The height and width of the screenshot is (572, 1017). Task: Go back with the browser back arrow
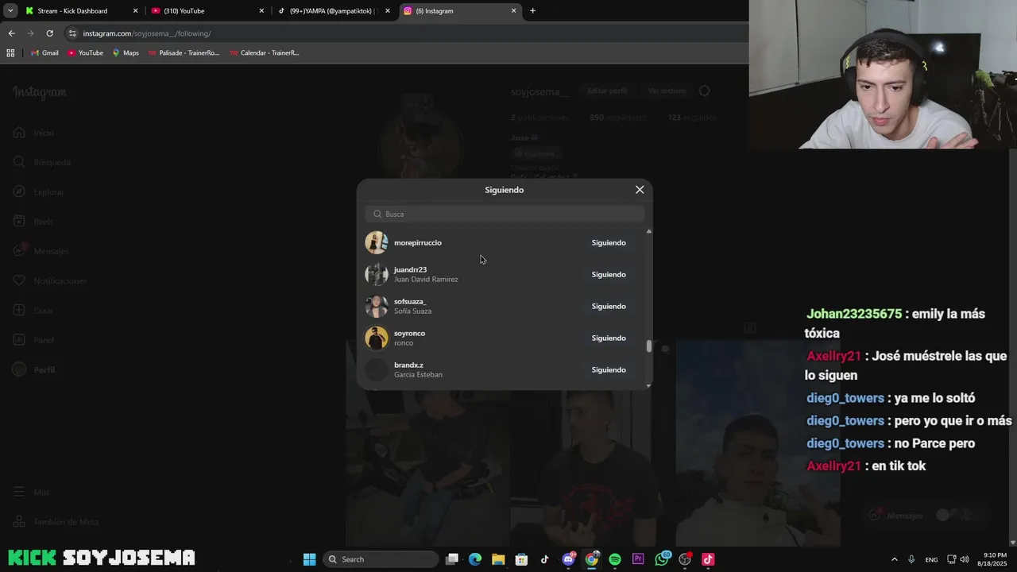click(11, 33)
